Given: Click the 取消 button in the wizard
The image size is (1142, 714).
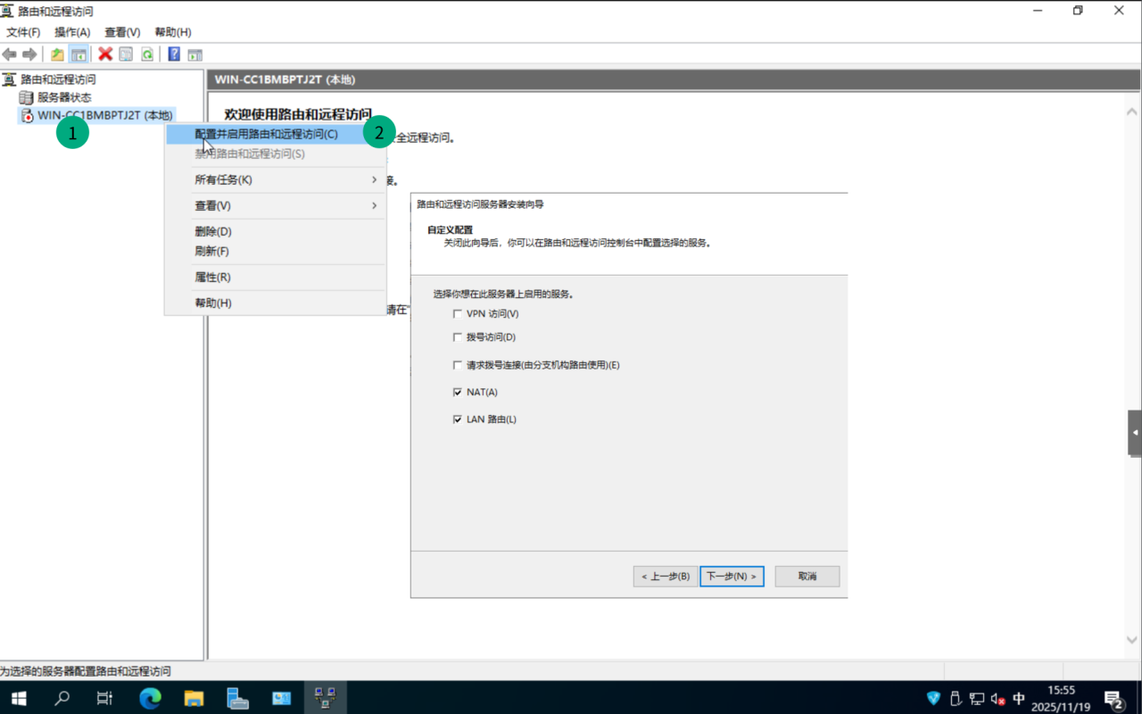Looking at the screenshot, I should [x=807, y=576].
